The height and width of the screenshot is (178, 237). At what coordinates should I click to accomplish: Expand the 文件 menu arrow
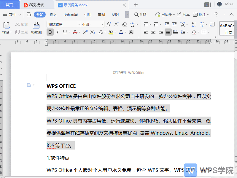20,15
